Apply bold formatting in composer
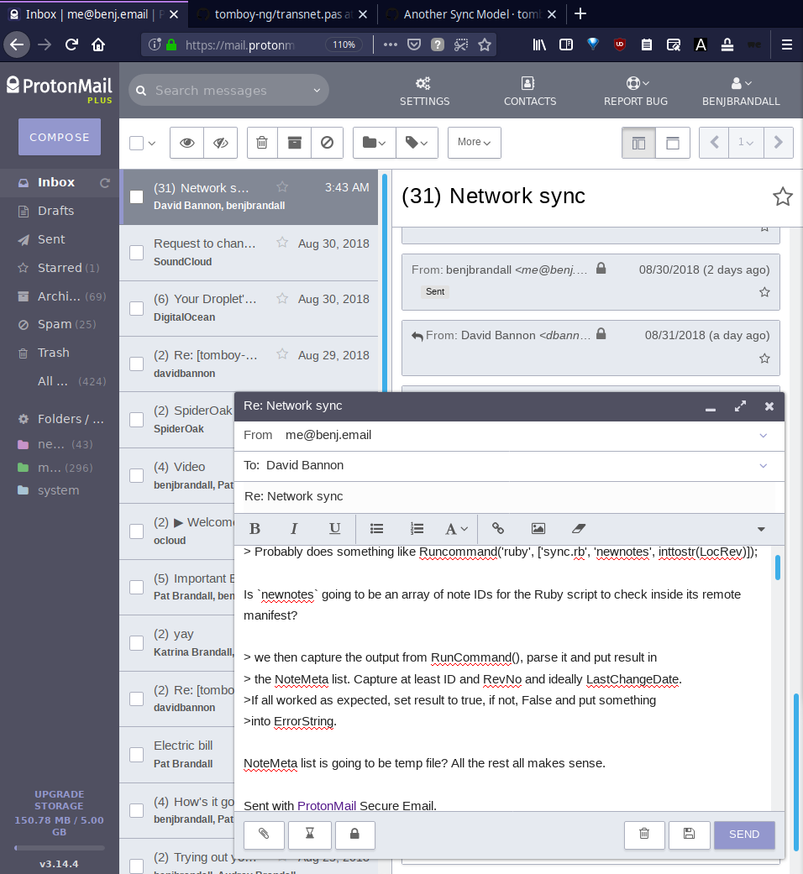803x874 pixels. (255, 528)
